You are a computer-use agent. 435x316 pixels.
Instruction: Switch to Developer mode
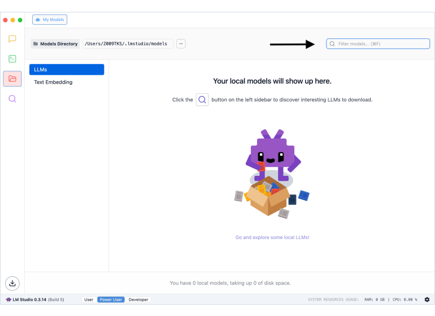click(138, 300)
